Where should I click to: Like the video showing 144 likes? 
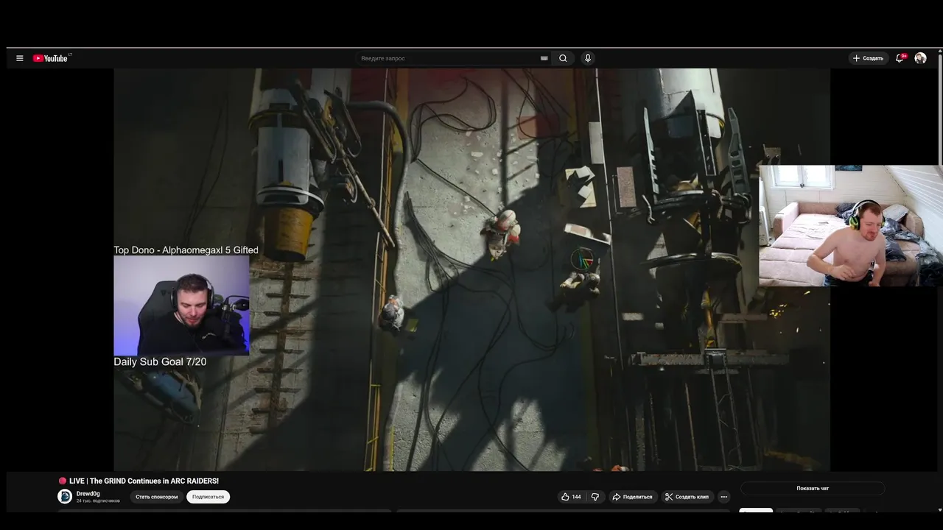tap(571, 497)
